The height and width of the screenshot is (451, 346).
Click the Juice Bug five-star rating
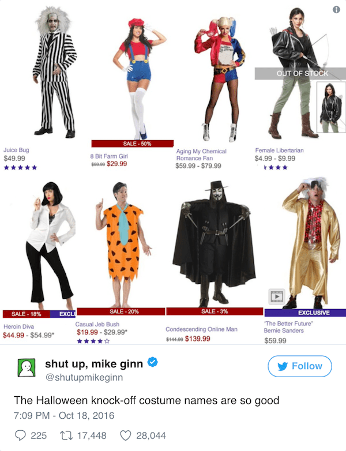[x=20, y=167]
